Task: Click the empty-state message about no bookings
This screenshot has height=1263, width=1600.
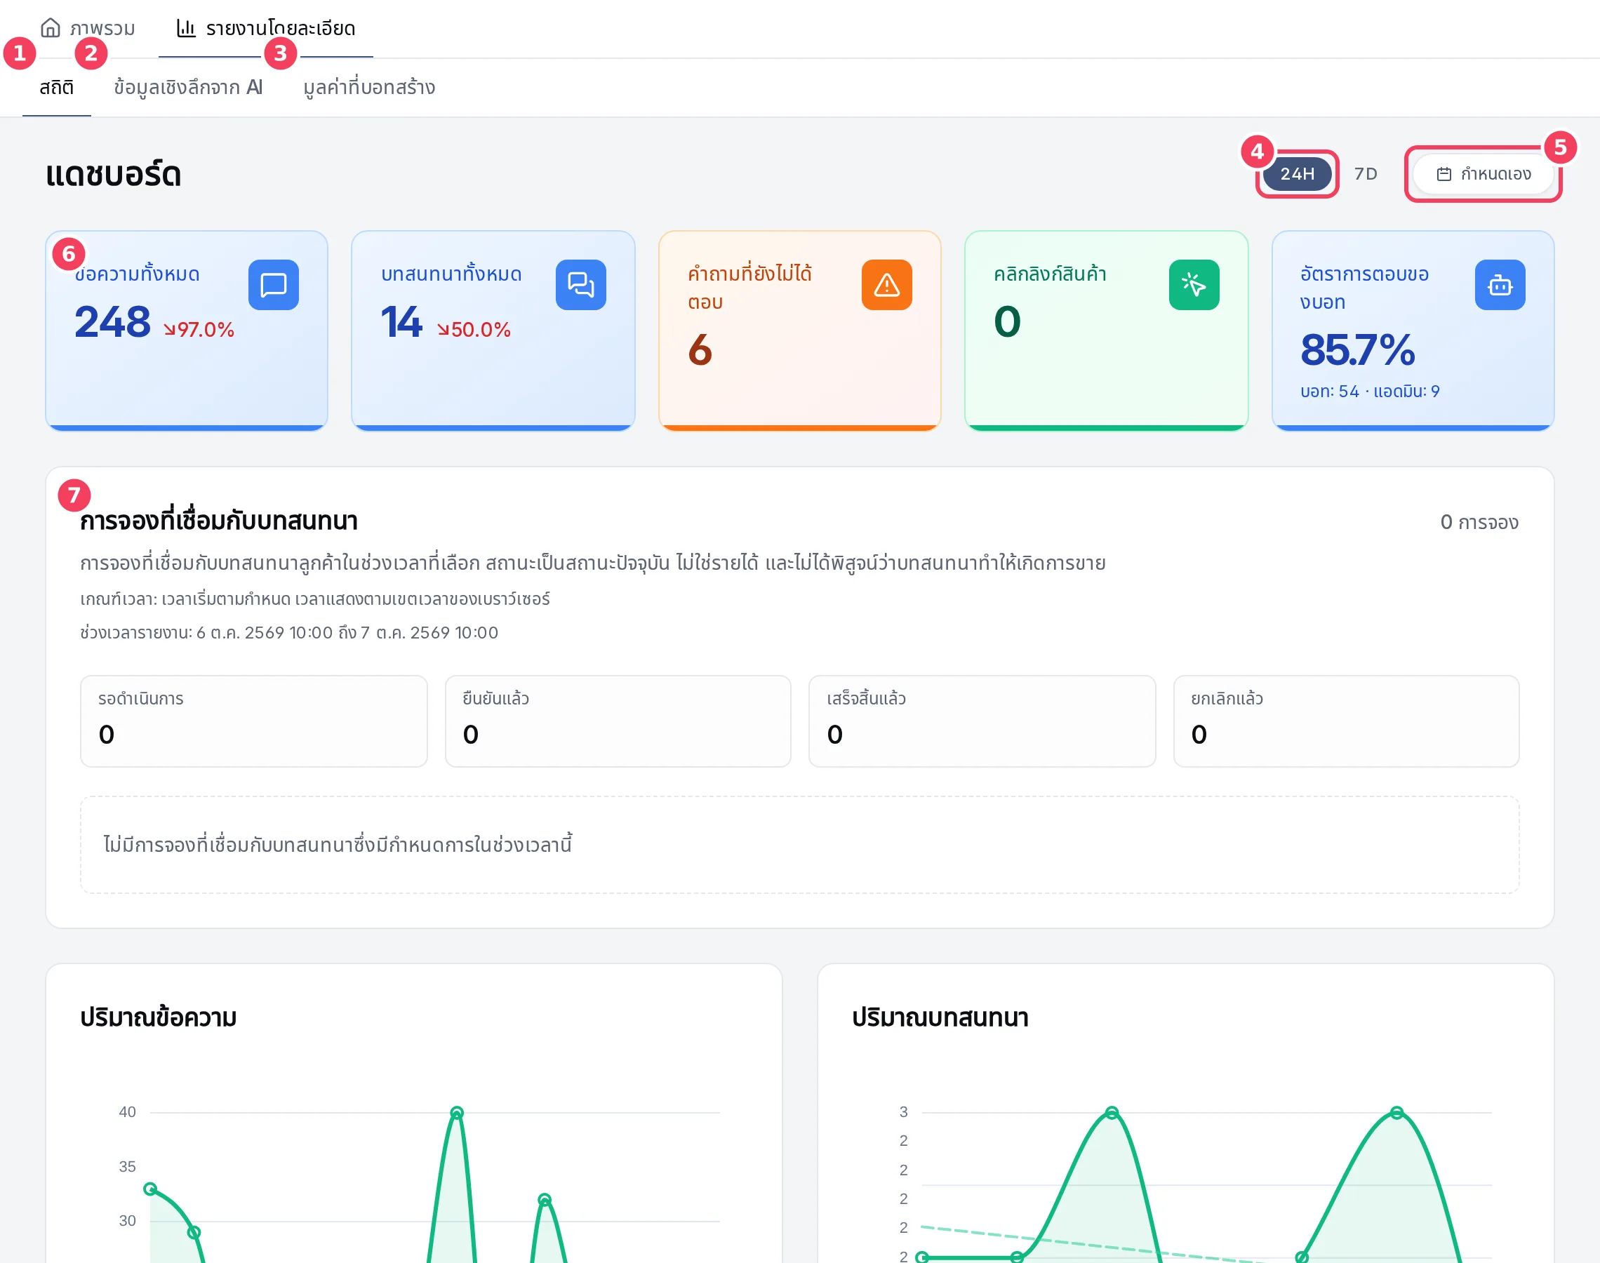Action: [x=338, y=845]
